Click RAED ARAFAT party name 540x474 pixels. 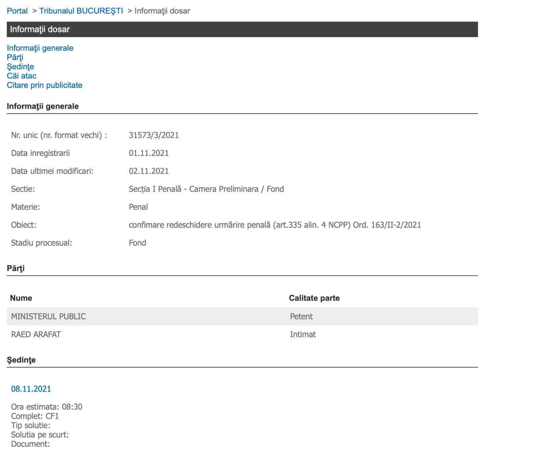pyautogui.click(x=36, y=334)
